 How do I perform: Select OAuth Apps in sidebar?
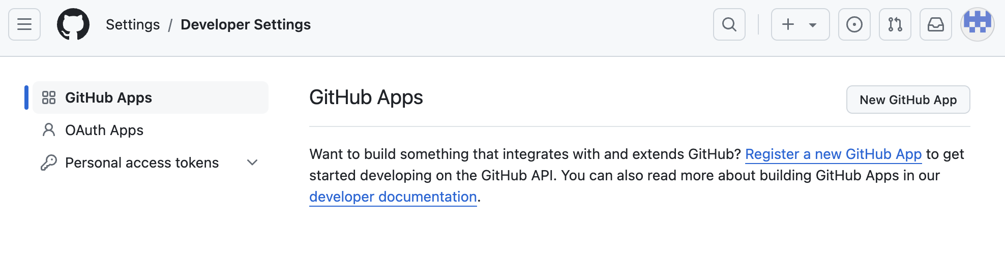point(151,130)
